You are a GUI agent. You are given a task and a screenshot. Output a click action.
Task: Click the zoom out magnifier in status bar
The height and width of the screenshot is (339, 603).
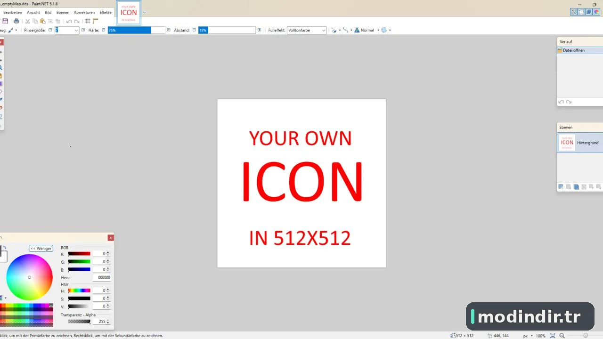coord(562,336)
